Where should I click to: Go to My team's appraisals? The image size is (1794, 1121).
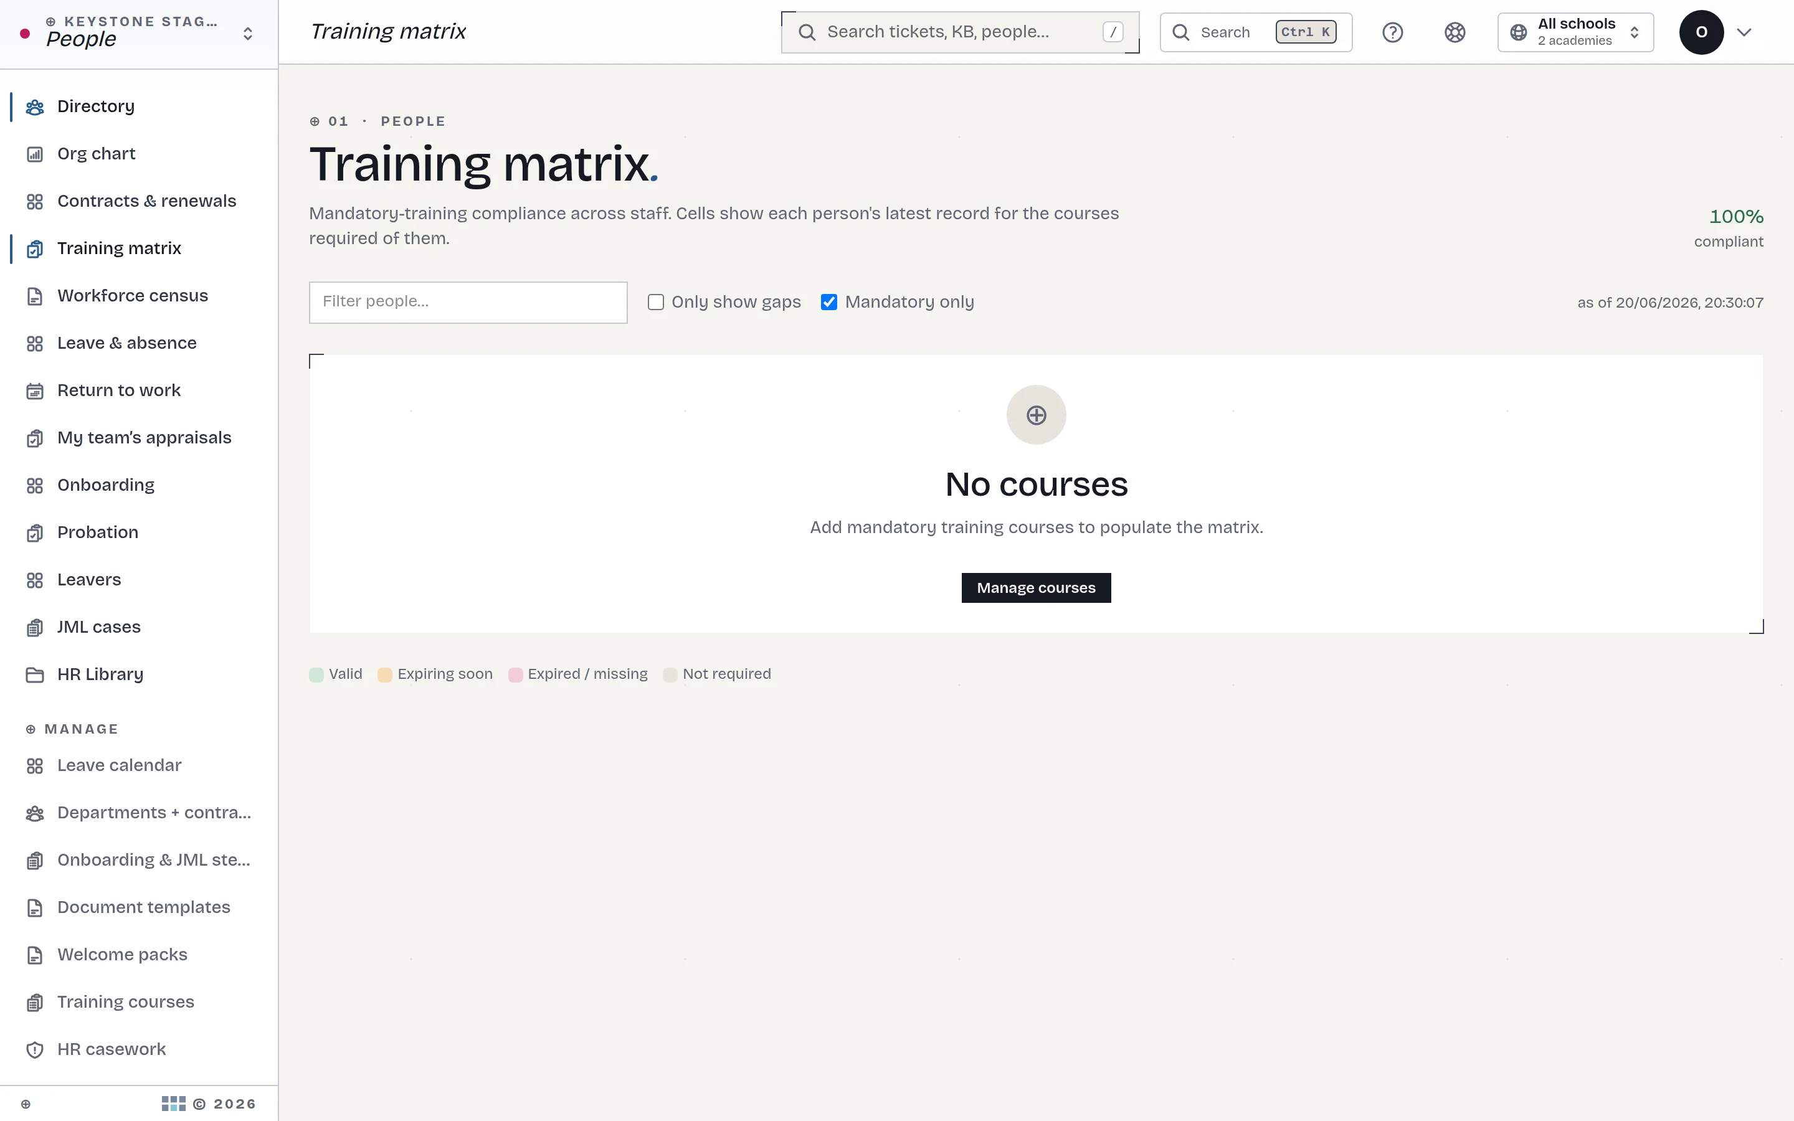pyautogui.click(x=144, y=439)
